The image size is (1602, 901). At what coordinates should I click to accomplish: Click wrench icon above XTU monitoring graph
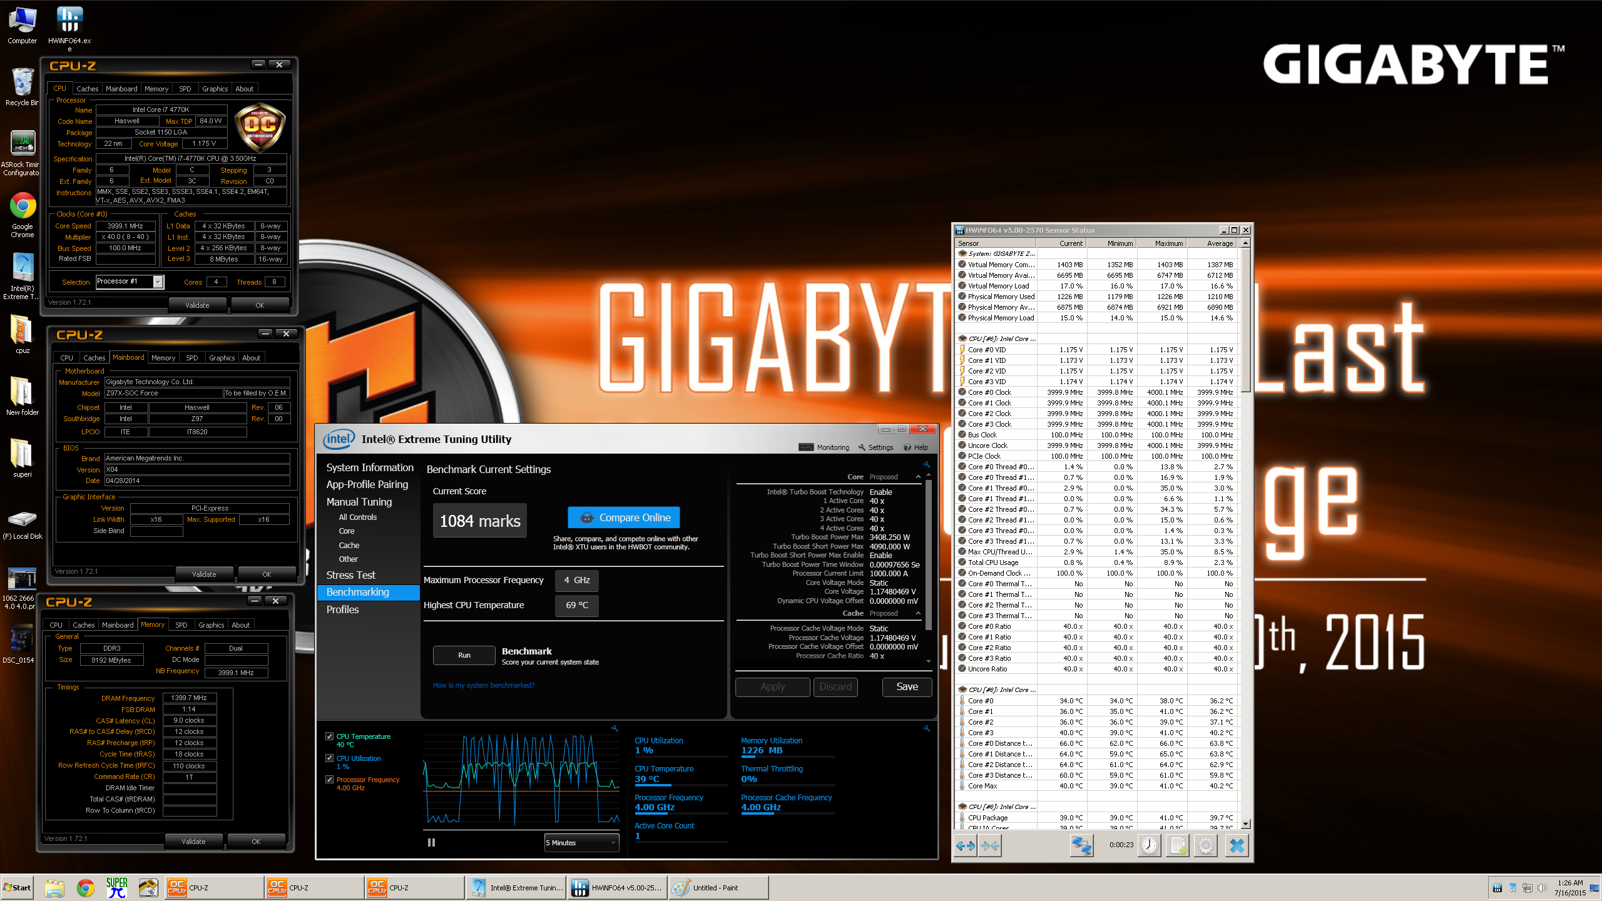(x=615, y=729)
